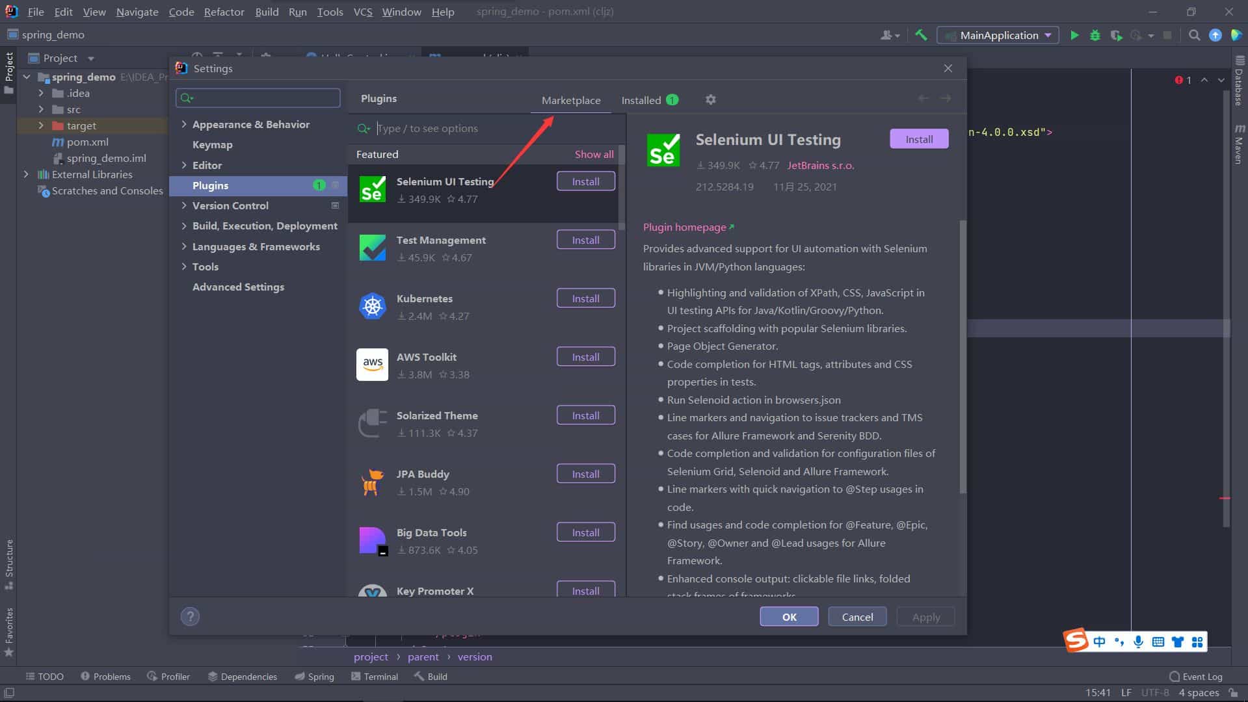Switch to the Installed plugins tab
Screen dimensions: 1248x702
650,100
